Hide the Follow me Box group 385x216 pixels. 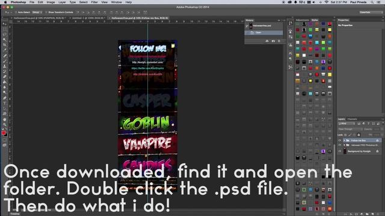click(340, 140)
